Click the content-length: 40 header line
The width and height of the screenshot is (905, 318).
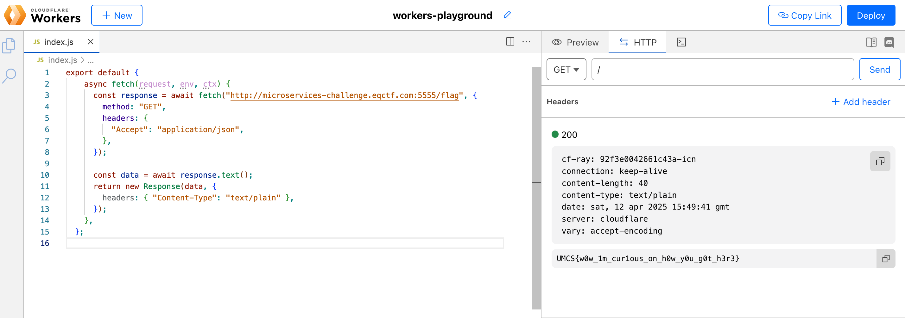coord(604,183)
